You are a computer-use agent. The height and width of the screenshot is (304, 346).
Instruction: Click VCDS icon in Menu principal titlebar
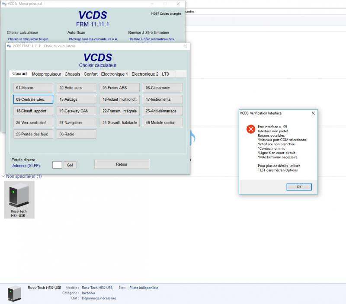4,4
